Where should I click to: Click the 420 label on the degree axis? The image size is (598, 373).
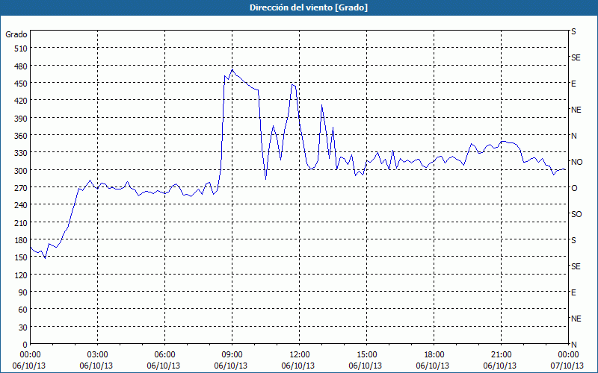(21, 101)
